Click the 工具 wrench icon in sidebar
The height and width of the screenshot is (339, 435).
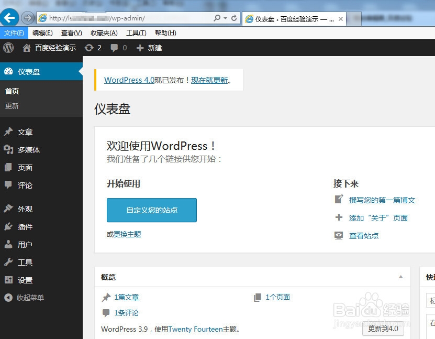(8, 262)
